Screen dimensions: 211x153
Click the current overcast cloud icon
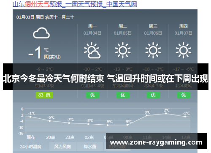click(x=41, y=33)
